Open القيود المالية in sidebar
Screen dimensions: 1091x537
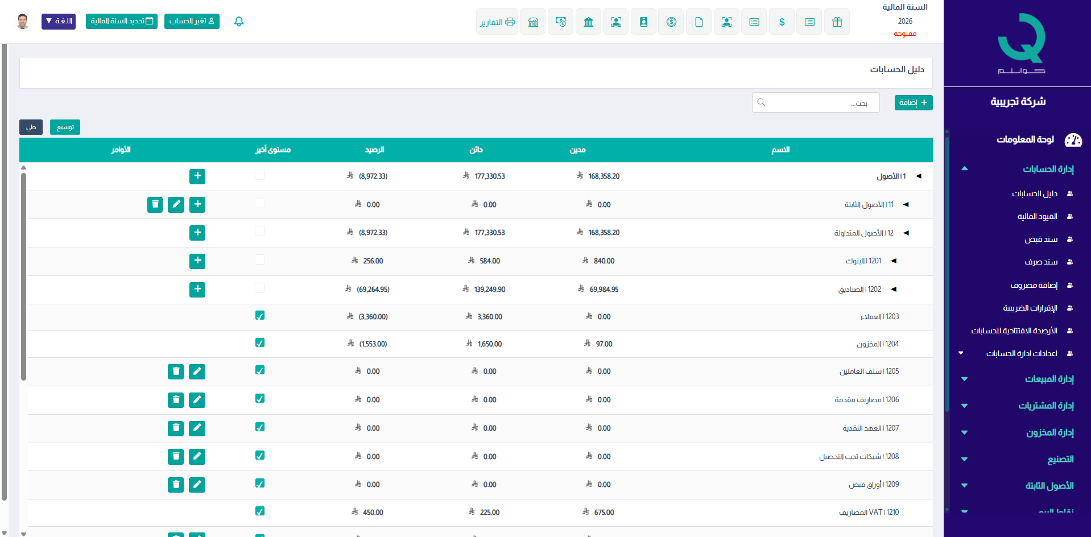[1037, 217]
